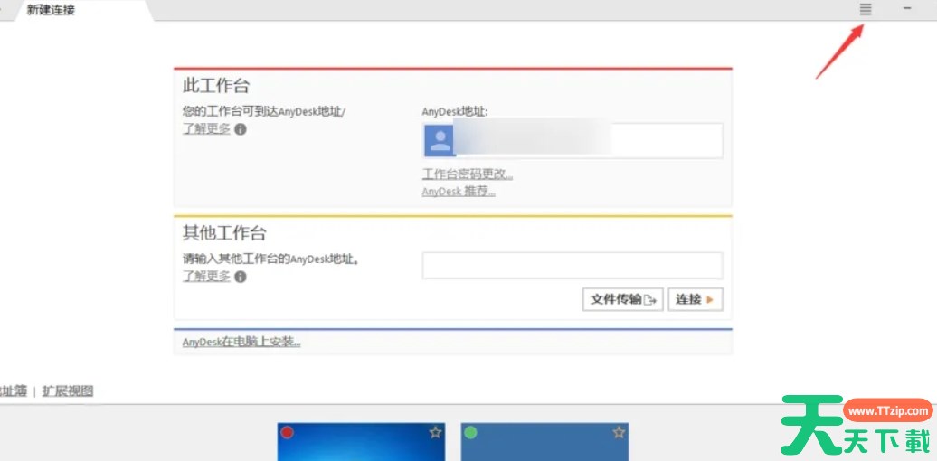The width and height of the screenshot is (937, 461).
Task: Click the info icon under 其他工作台
Action: (x=241, y=277)
